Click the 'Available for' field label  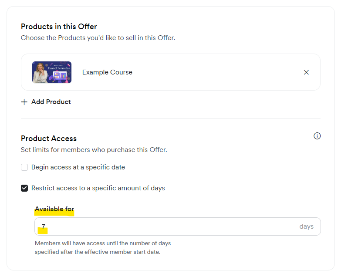[x=54, y=209]
